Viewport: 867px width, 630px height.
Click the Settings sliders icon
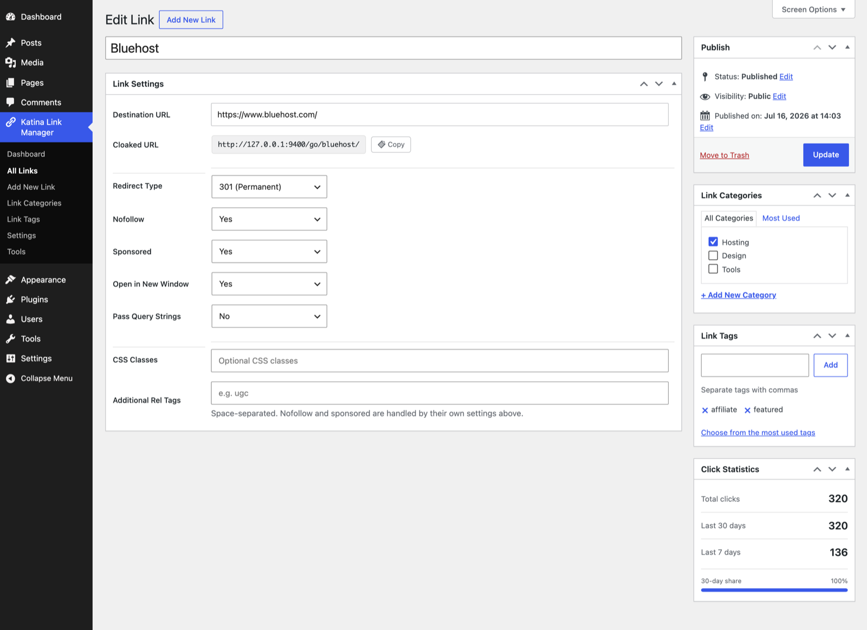(x=10, y=358)
